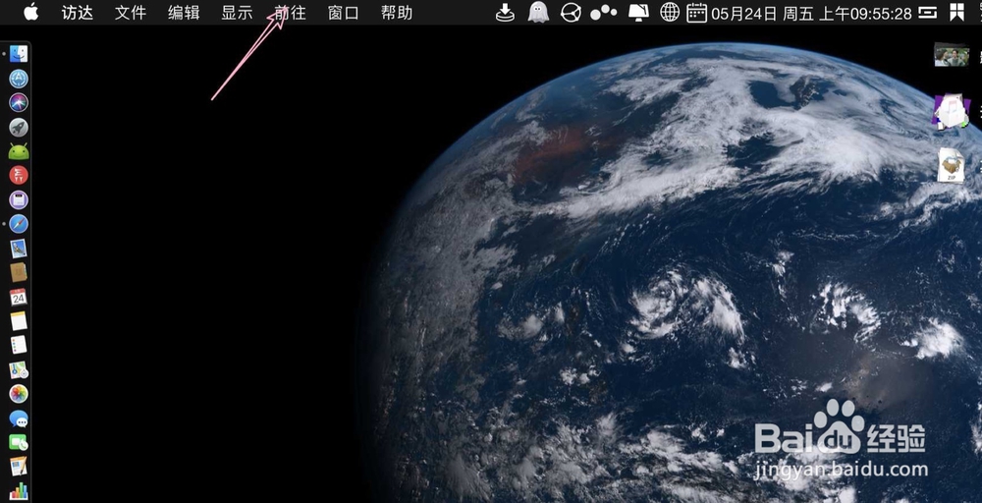The height and width of the screenshot is (503, 982).
Task: Open Messages from the Dock
Action: (x=19, y=419)
